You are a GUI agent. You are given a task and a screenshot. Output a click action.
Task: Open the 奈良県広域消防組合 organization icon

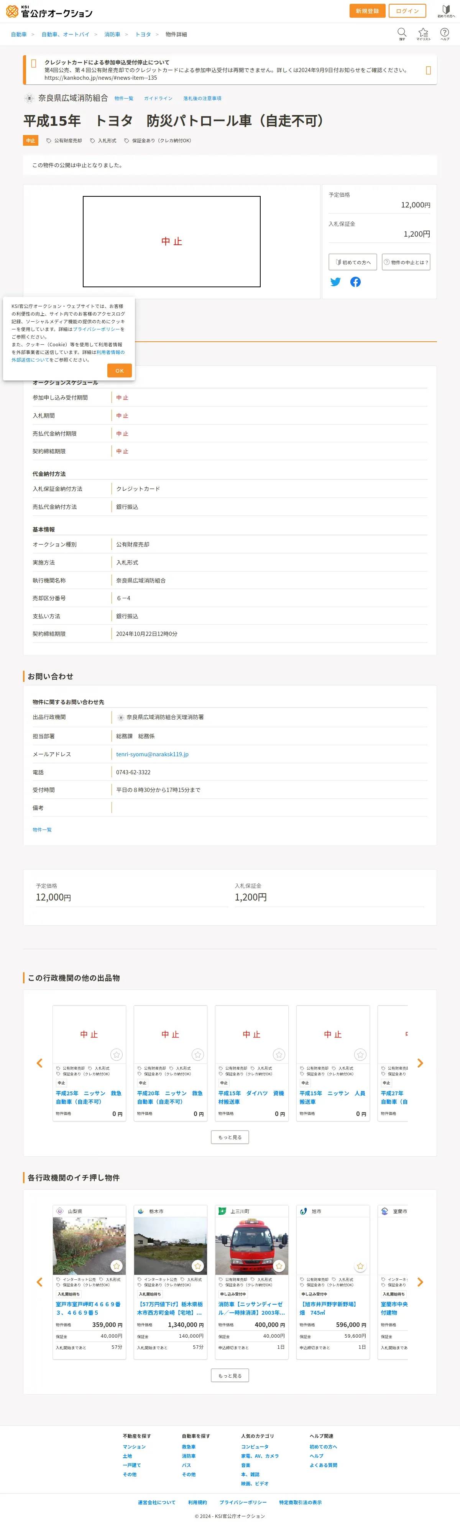29,98
